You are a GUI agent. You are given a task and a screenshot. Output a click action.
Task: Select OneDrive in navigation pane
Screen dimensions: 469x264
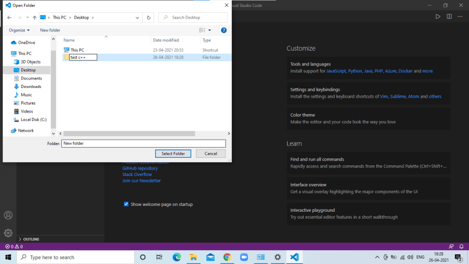(x=23, y=43)
